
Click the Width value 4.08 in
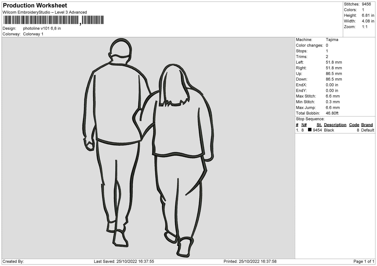(x=368, y=21)
